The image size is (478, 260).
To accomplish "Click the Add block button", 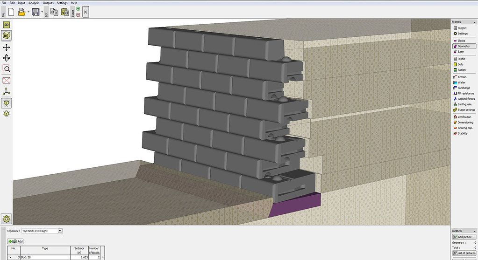I will tap(15, 241).
